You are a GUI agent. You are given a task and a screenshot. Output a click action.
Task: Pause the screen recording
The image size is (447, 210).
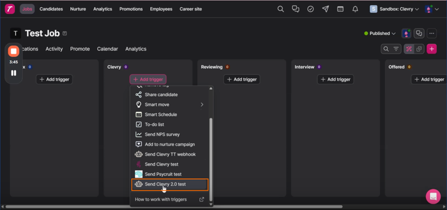[x=14, y=73]
